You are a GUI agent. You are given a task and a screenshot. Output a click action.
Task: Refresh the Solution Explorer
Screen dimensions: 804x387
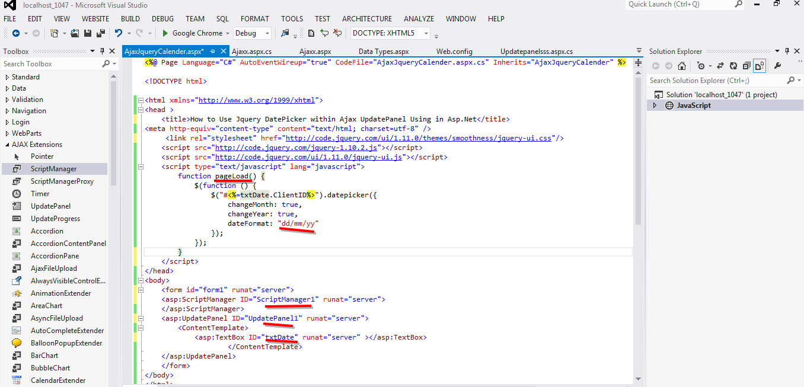(x=734, y=66)
